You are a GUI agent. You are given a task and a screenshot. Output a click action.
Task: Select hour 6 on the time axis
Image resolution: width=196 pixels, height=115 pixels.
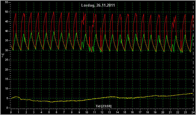click(56, 112)
